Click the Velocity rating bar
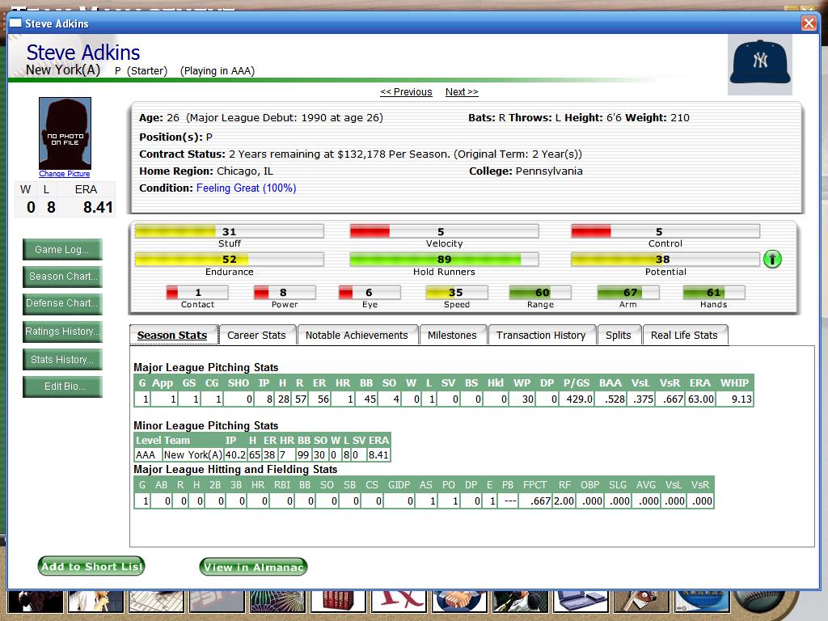This screenshot has width=828, height=621. click(x=444, y=231)
